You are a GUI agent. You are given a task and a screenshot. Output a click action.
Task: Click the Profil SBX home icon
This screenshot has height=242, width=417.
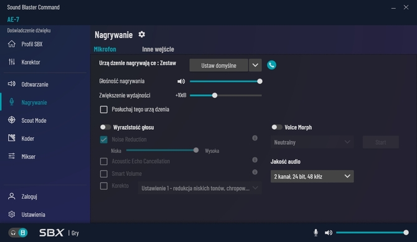[x=11, y=44]
